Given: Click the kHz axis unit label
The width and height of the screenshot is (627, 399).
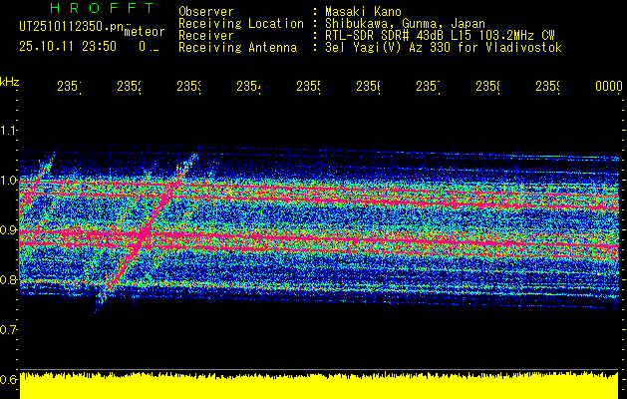Looking at the screenshot, I should pyautogui.click(x=10, y=82).
